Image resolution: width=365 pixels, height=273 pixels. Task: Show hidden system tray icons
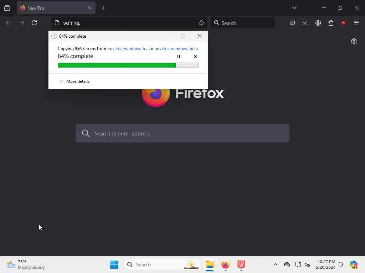[x=276, y=264]
